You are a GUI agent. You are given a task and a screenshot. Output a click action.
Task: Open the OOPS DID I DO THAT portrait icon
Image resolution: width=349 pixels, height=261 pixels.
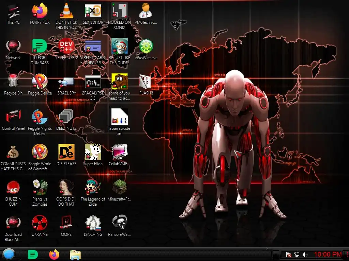(x=66, y=187)
